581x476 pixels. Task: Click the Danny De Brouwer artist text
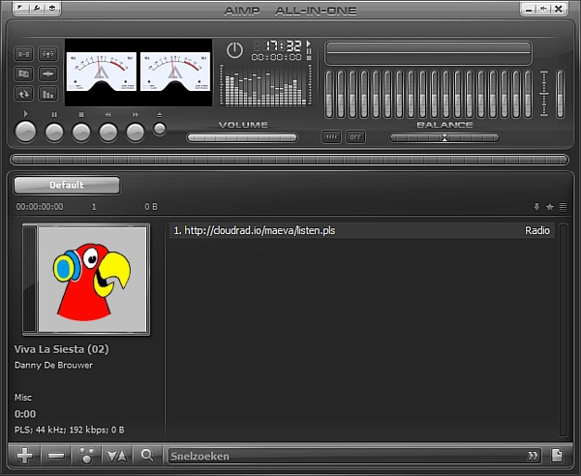(53, 365)
